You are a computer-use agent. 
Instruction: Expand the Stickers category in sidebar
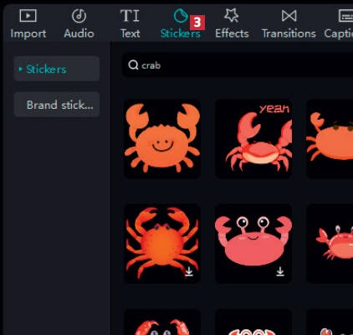57,69
